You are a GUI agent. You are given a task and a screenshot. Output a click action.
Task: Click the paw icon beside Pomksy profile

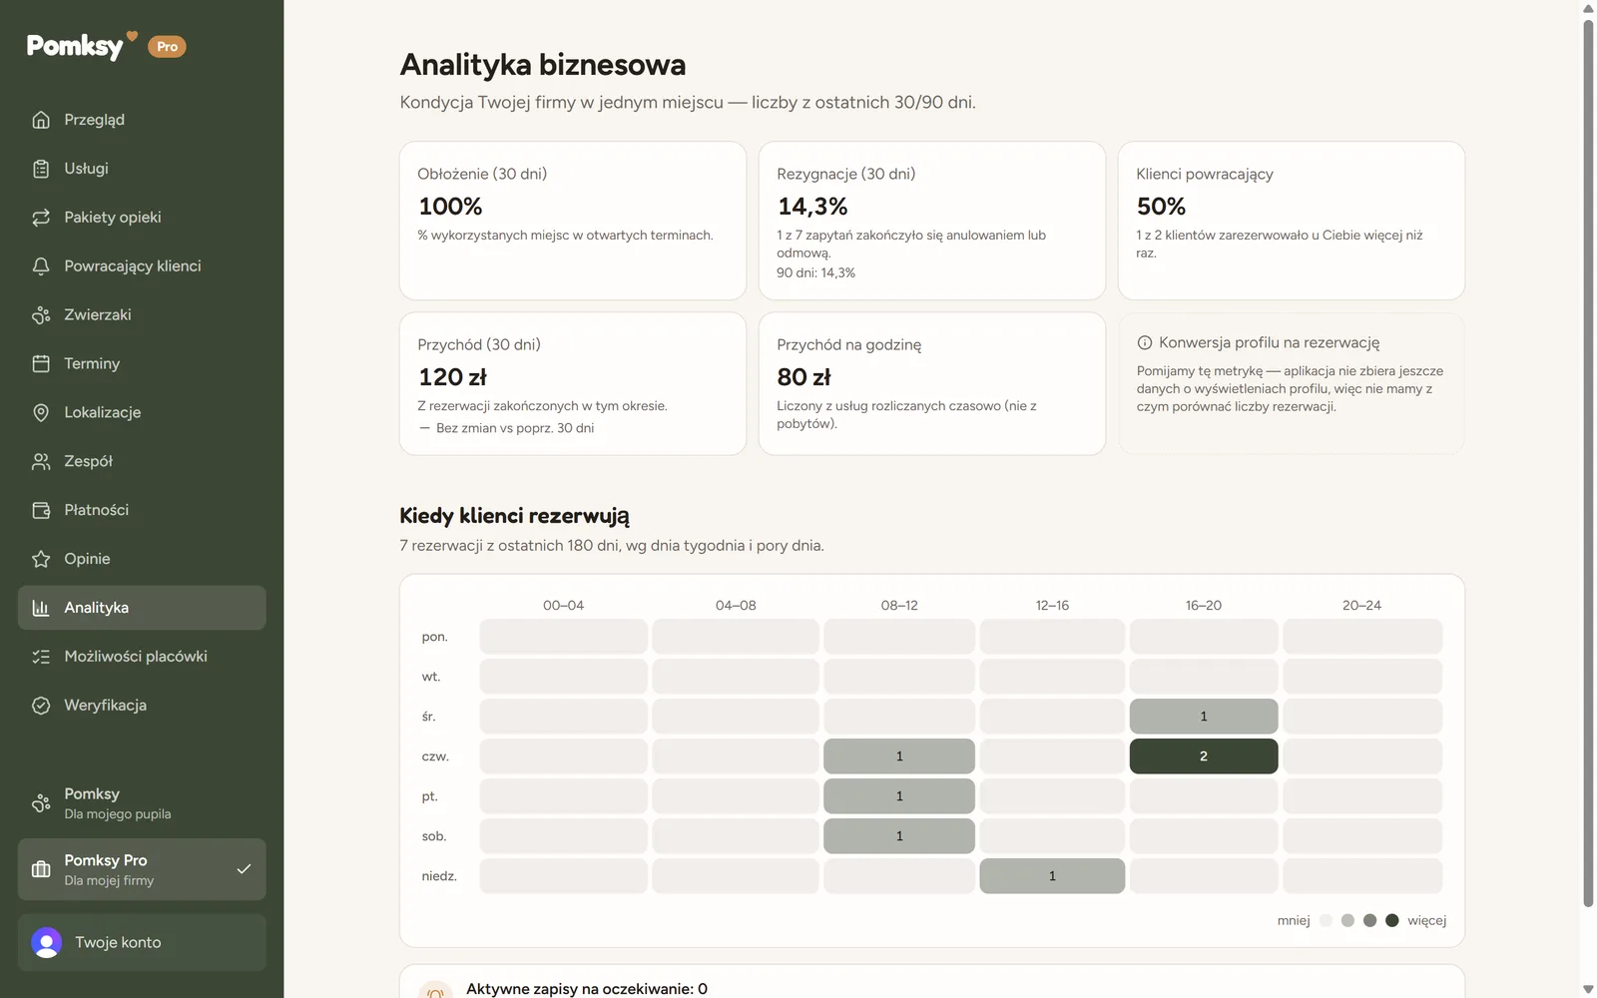click(41, 803)
